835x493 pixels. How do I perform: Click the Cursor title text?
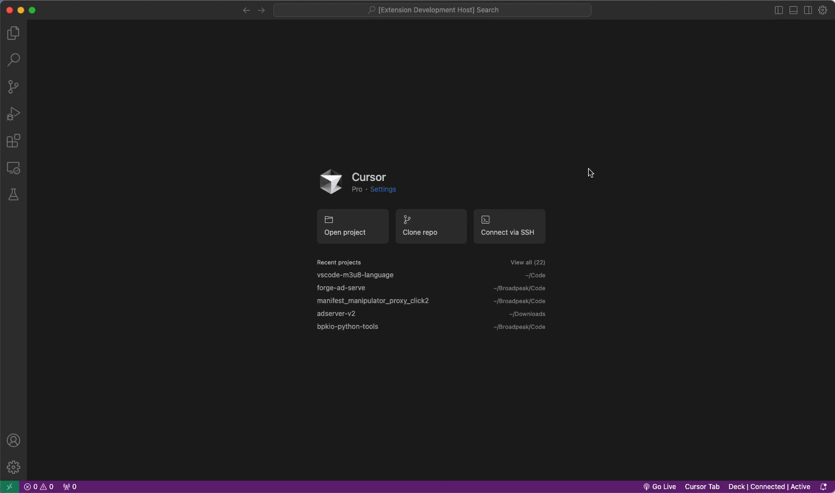tap(369, 177)
